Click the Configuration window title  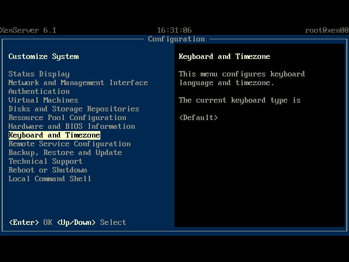(x=176, y=39)
